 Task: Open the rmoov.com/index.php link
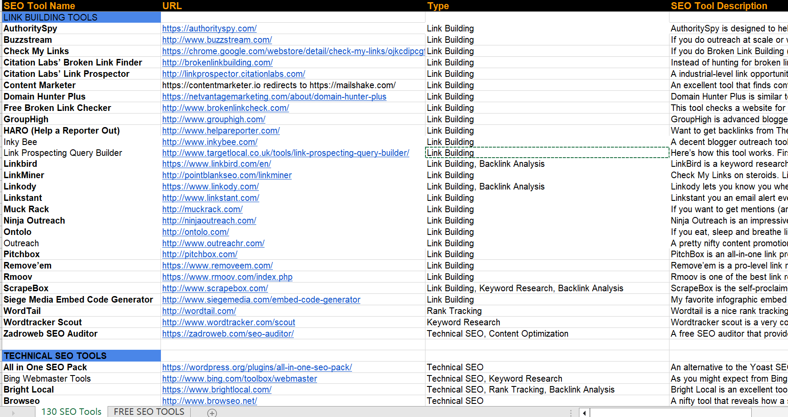(x=227, y=277)
